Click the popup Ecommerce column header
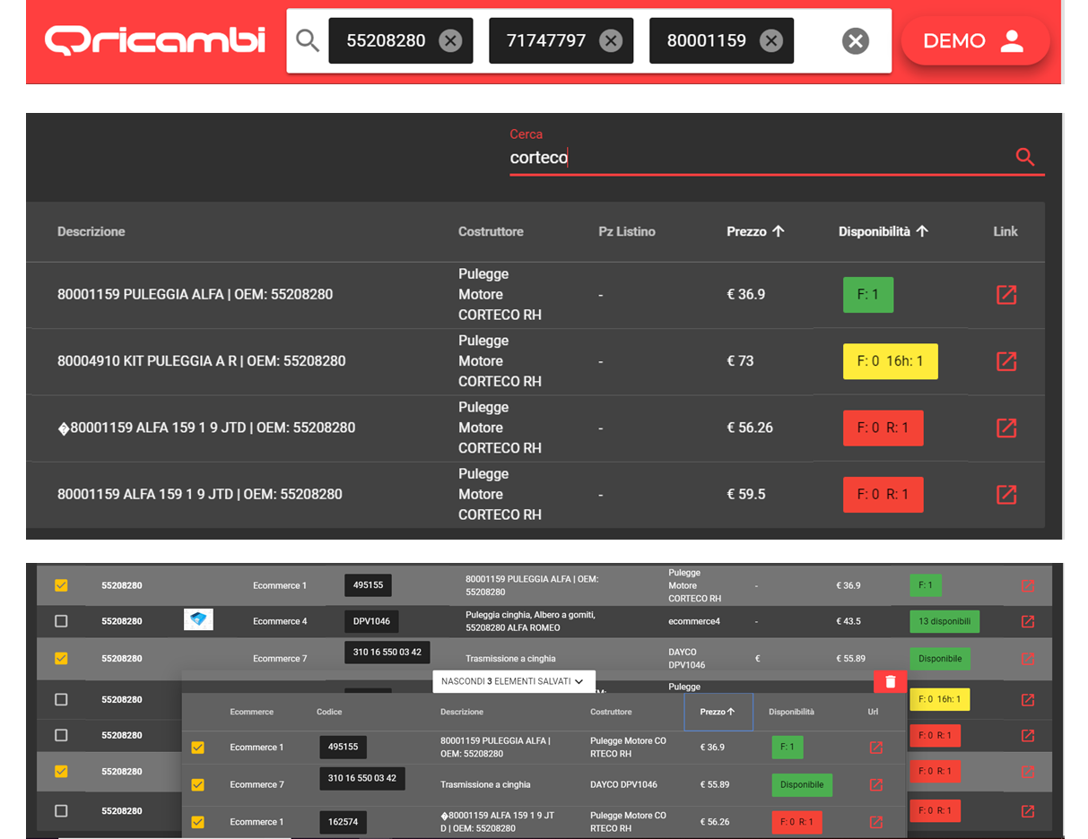1088x839 pixels. point(252,712)
